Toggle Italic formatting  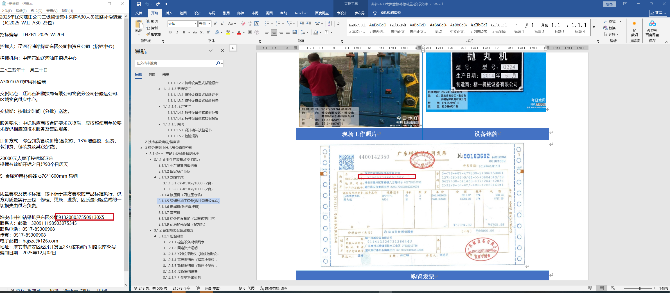coord(177,33)
